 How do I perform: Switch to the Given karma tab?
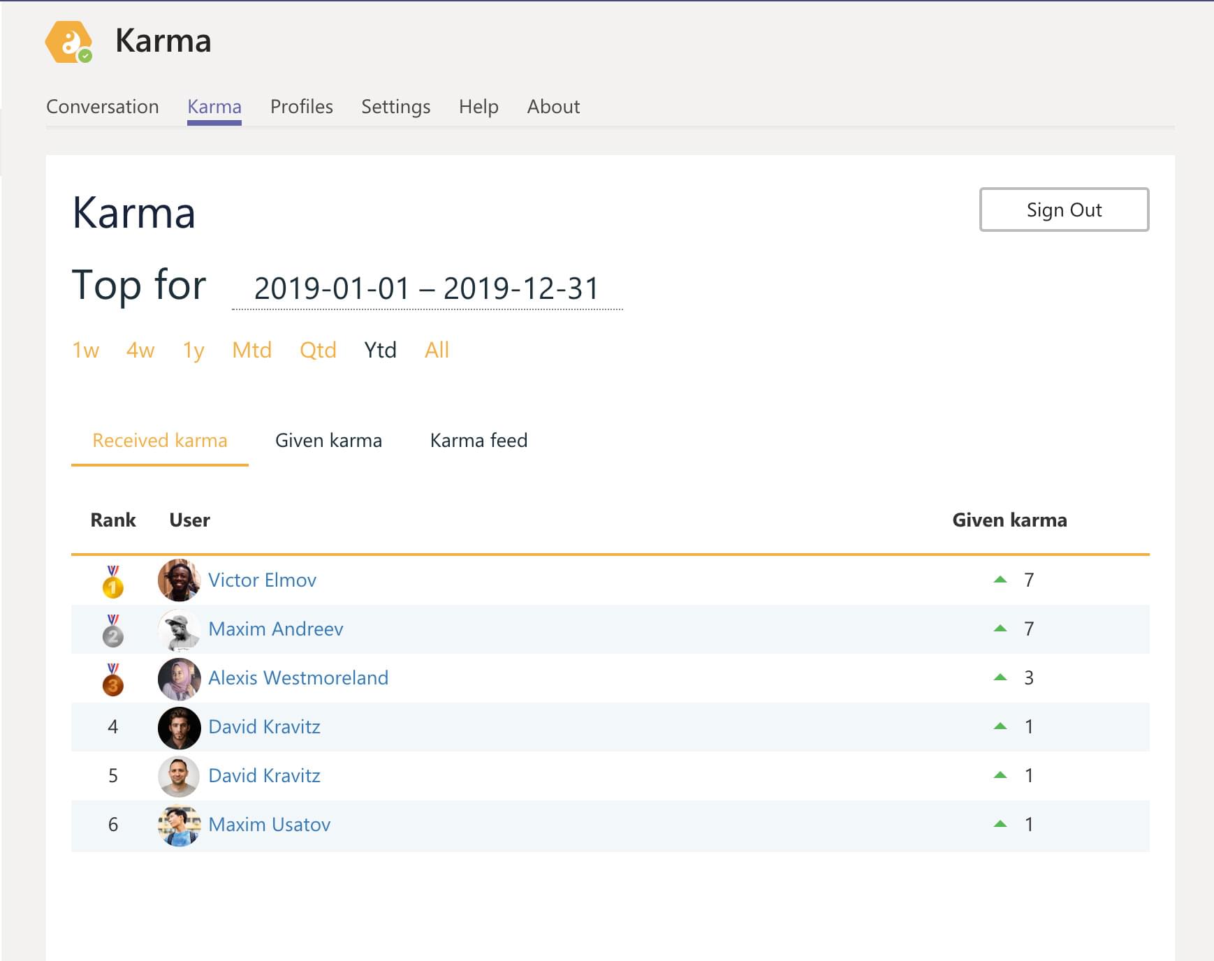point(328,440)
